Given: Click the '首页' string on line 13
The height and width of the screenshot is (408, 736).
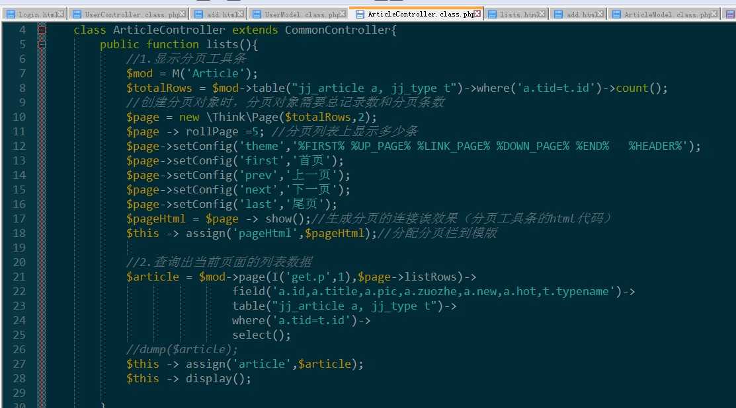Looking at the screenshot, I should point(311,160).
